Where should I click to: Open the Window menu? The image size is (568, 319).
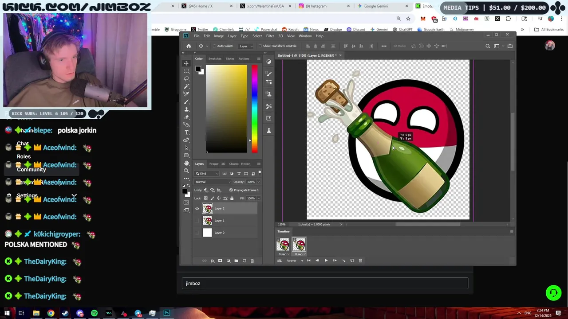305,36
